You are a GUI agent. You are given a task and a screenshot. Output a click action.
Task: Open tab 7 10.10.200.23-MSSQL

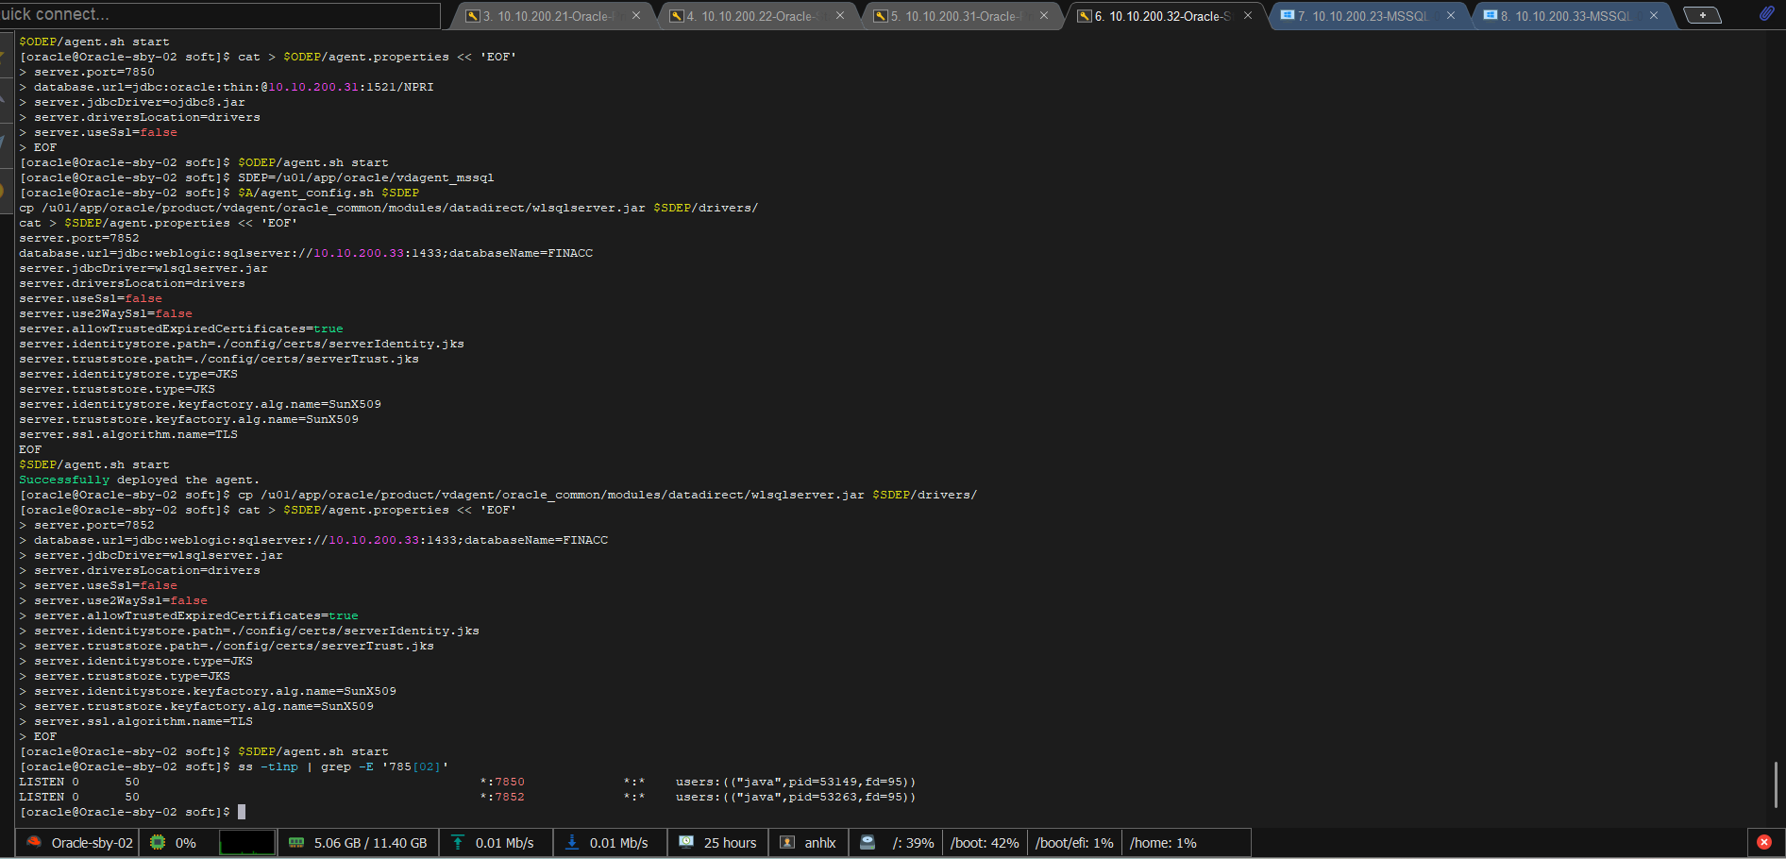click(1368, 16)
